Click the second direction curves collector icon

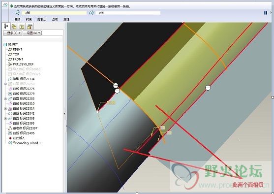point(91,13)
